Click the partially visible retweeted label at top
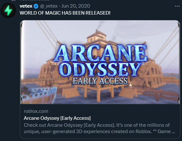This screenshot has width=182, height=141. (x=35, y=0)
